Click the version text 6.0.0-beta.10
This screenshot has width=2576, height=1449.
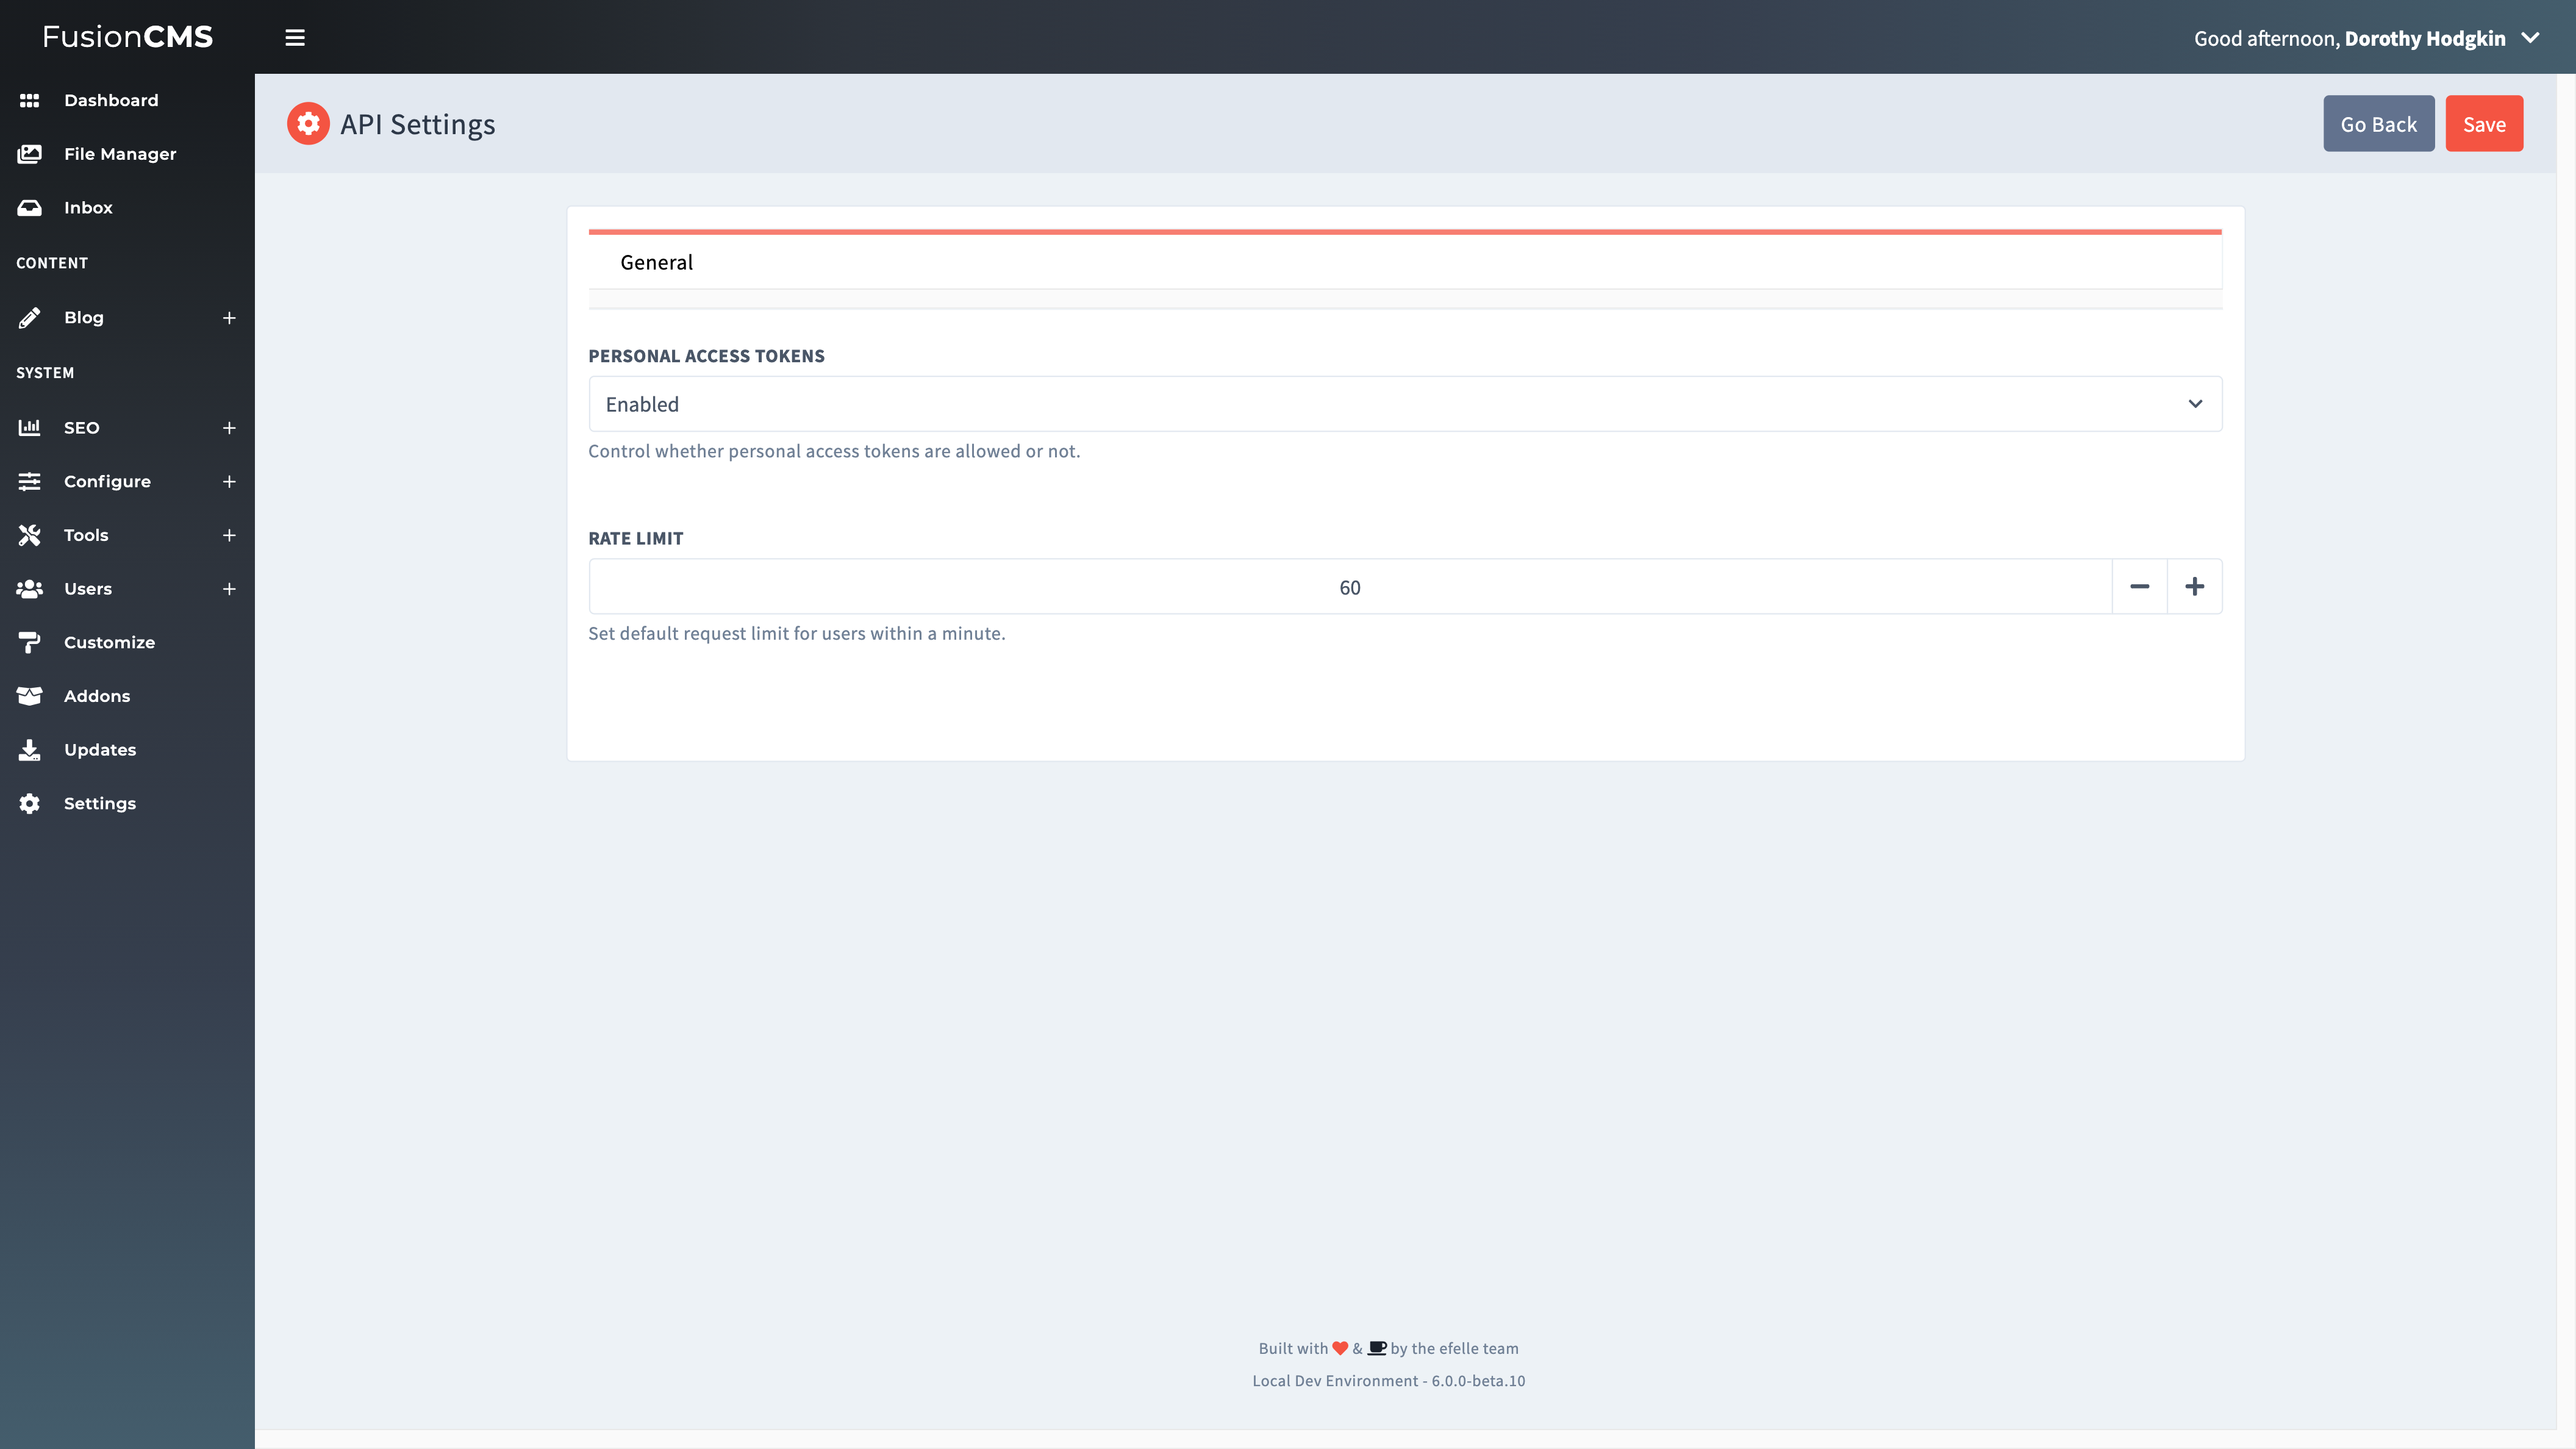(1478, 1381)
